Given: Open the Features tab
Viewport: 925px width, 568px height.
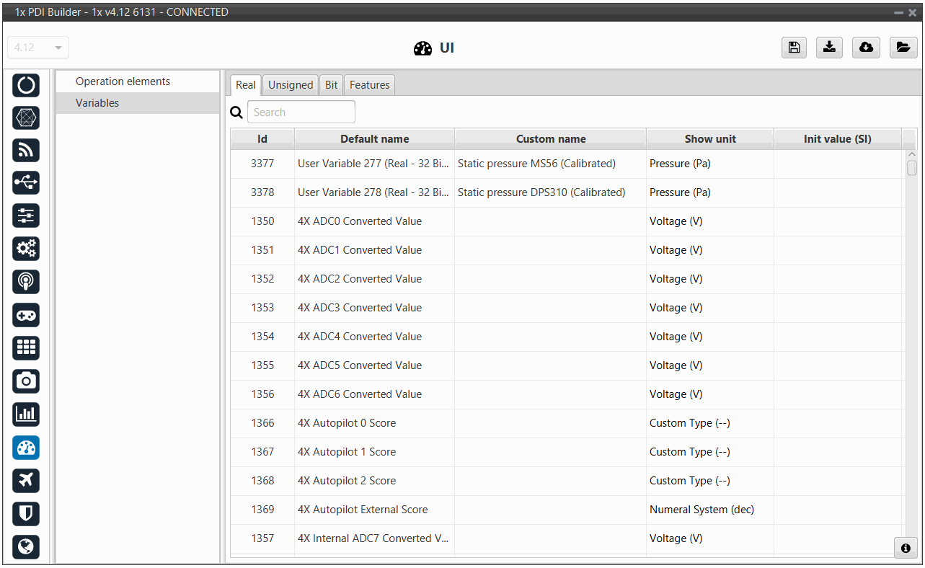Looking at the screenshot, I should (x=369, y=85).
